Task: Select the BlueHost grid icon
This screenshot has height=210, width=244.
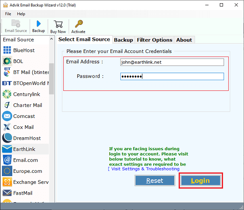Action: click(x=7, y=50)
